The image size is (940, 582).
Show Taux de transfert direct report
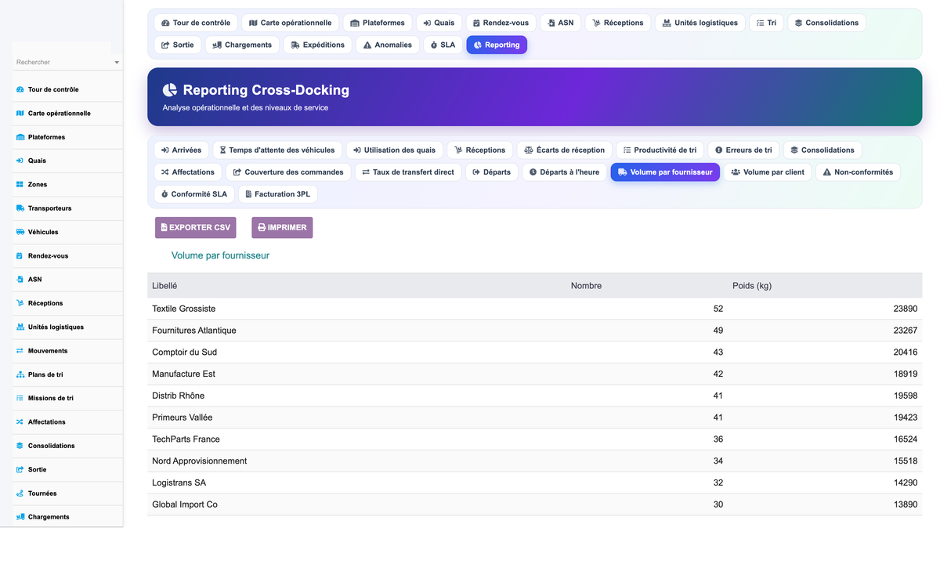point(408,172)
